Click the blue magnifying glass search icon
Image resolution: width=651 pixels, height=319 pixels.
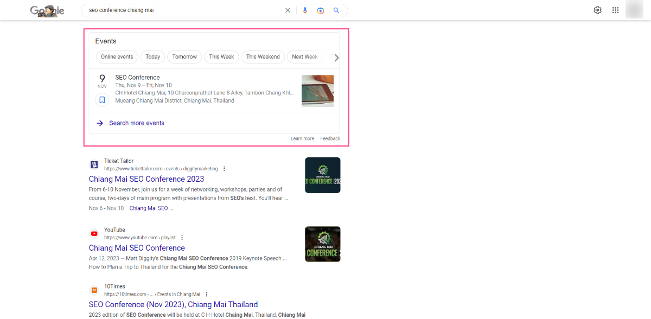(x=336, y=10)
